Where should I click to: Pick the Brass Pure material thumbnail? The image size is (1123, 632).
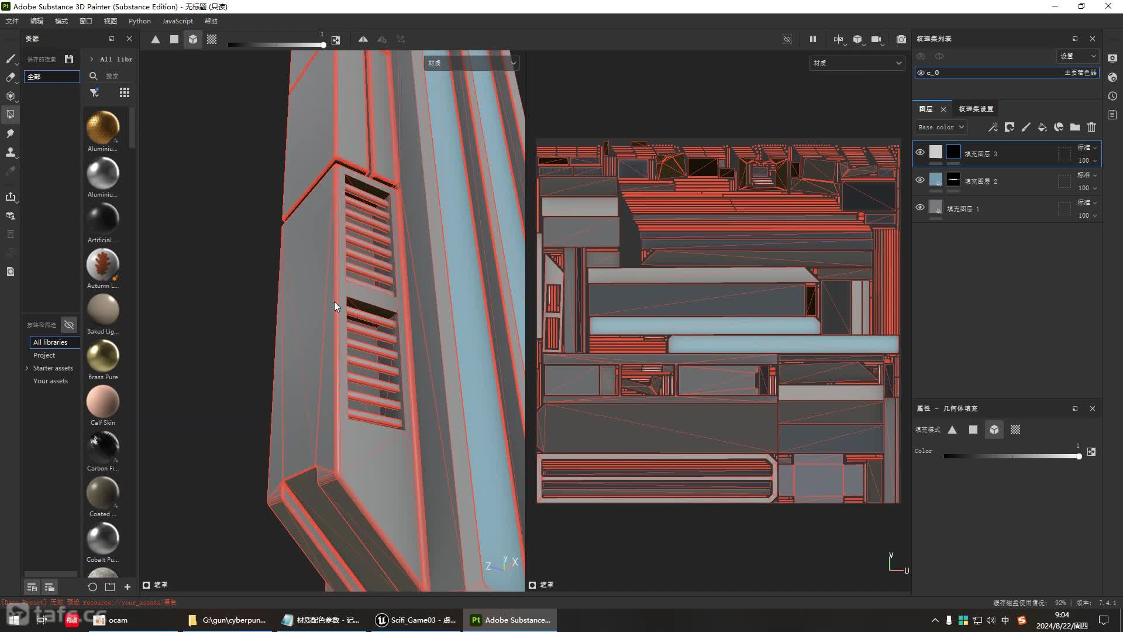(103, 355)
